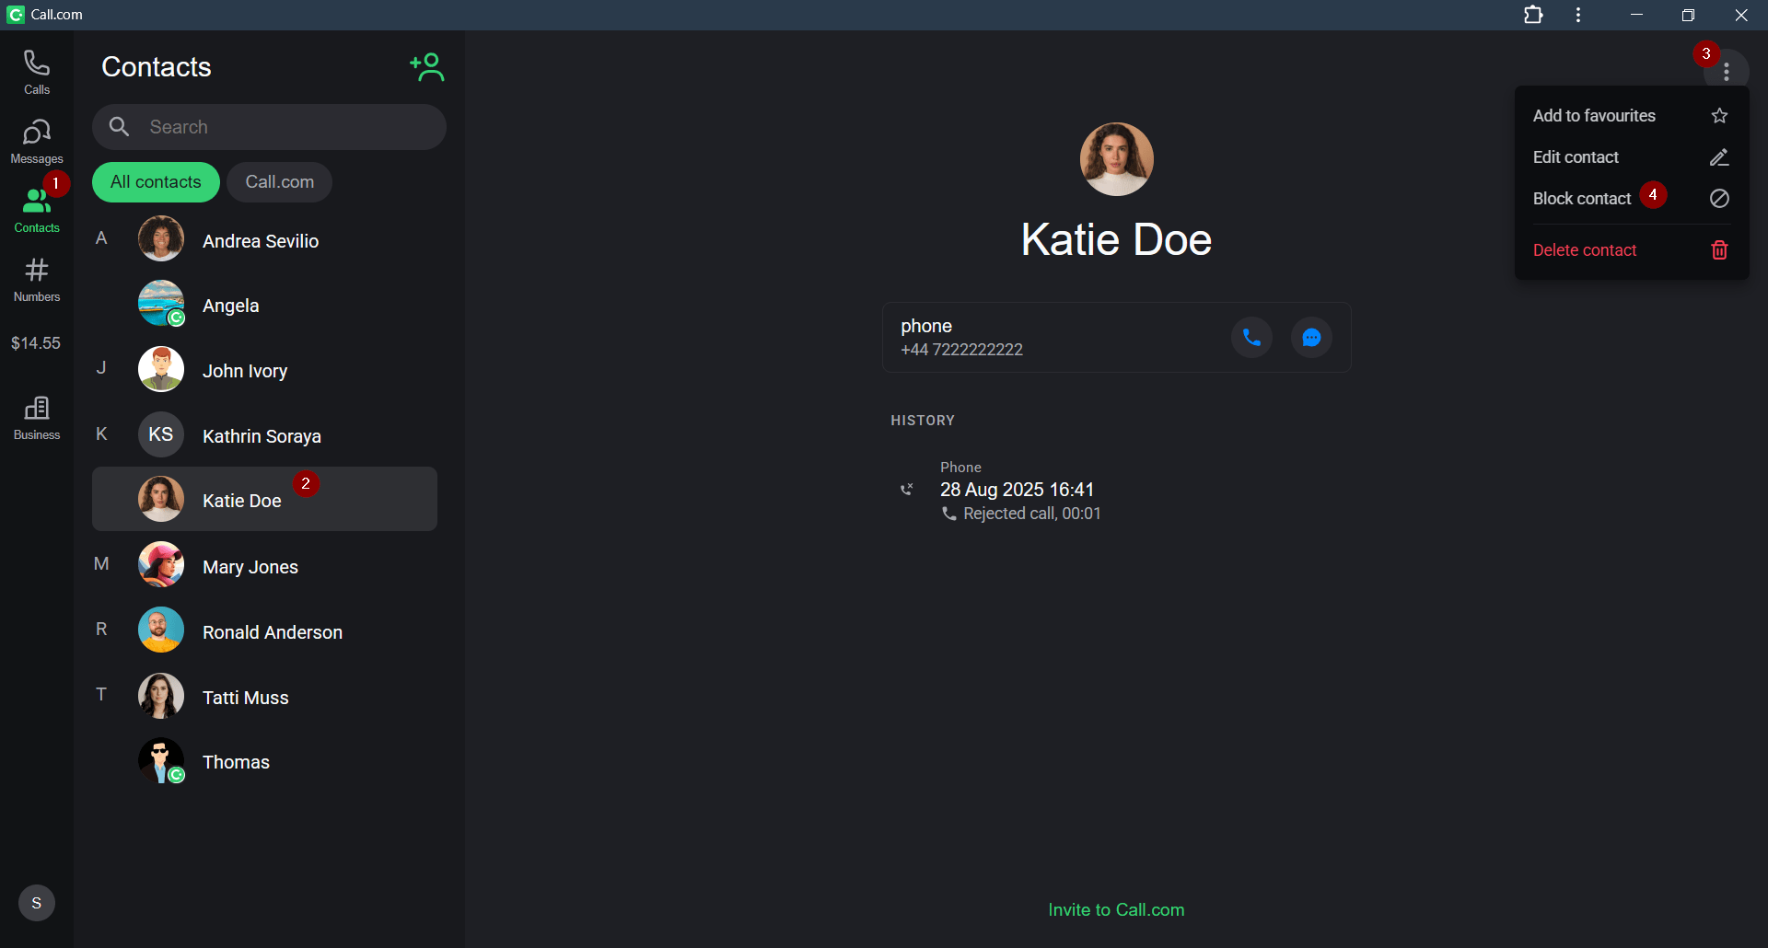Click the add new contact icon
1768x948 pixels.
click(427, 67)
